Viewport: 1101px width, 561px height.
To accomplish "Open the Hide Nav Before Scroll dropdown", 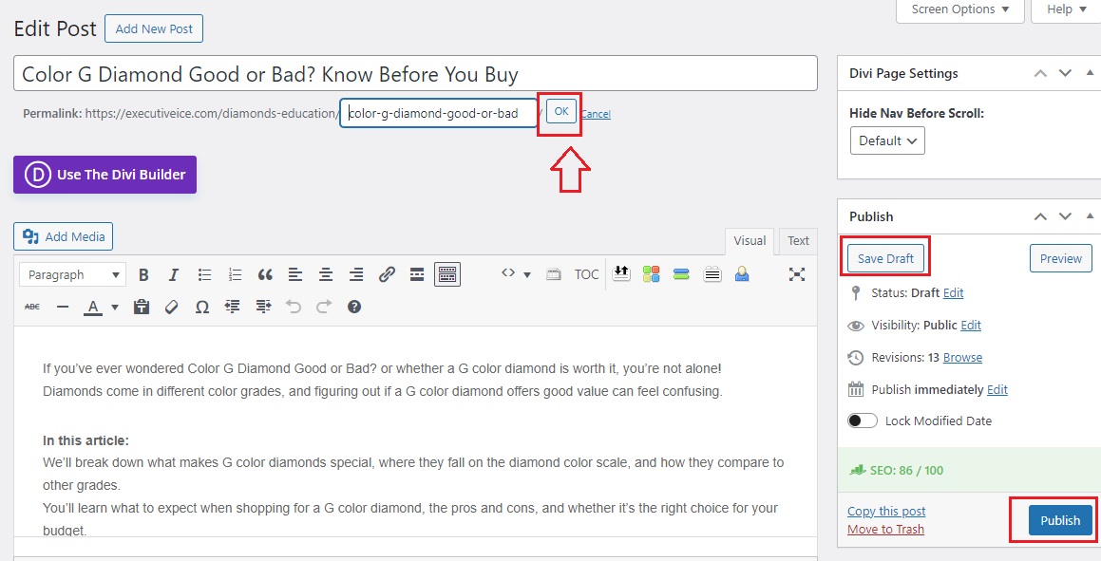I will pos(886,140).
